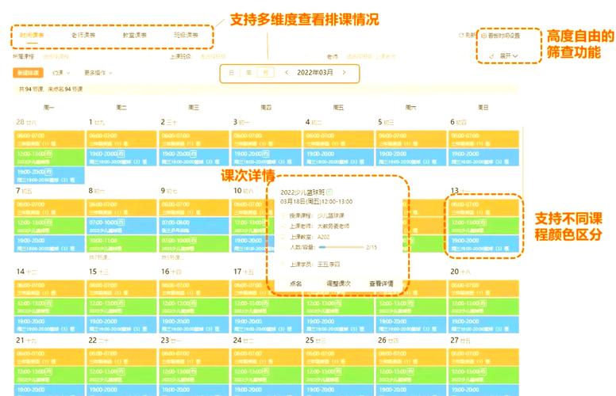Open the green 12:00-13:00 lesson on day 15
The image size is (616, 396).
[x=121, y=307]
